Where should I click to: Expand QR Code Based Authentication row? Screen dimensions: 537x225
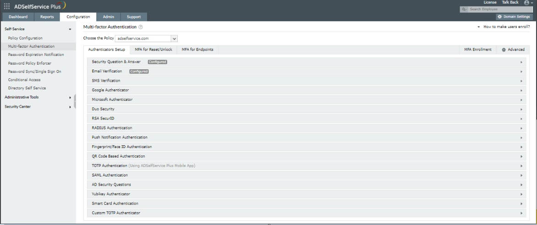[307, 156]
